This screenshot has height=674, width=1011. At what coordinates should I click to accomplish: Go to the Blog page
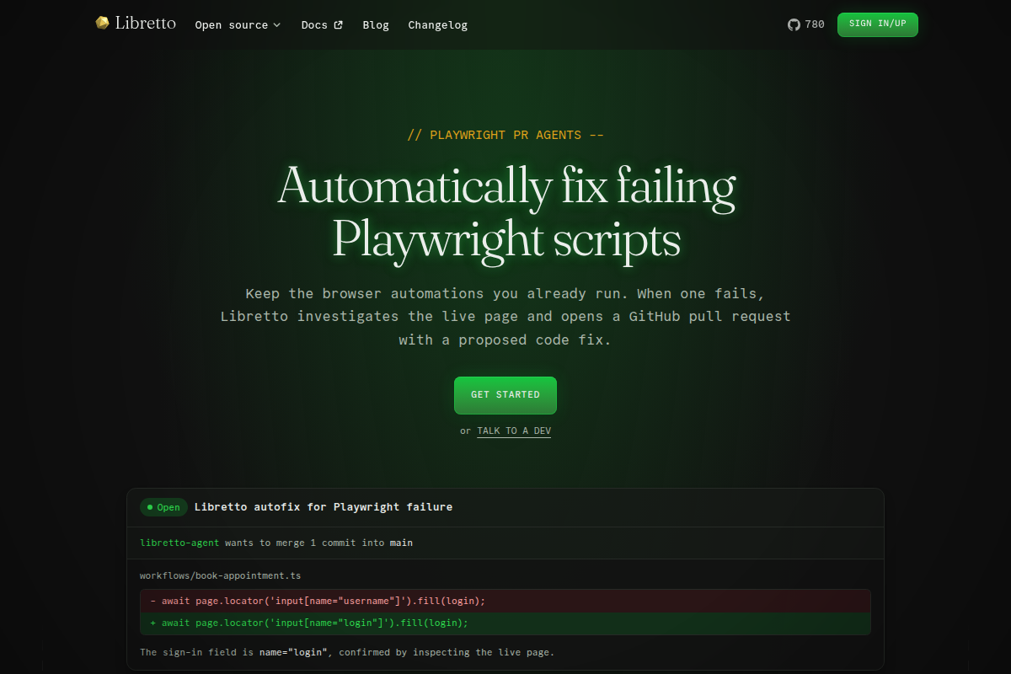click(x=376, y=24)
